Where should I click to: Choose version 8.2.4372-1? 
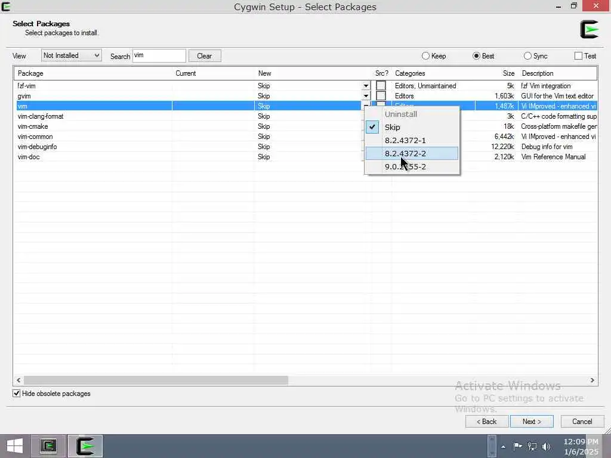pyautogui.click(x=412, y=140)
